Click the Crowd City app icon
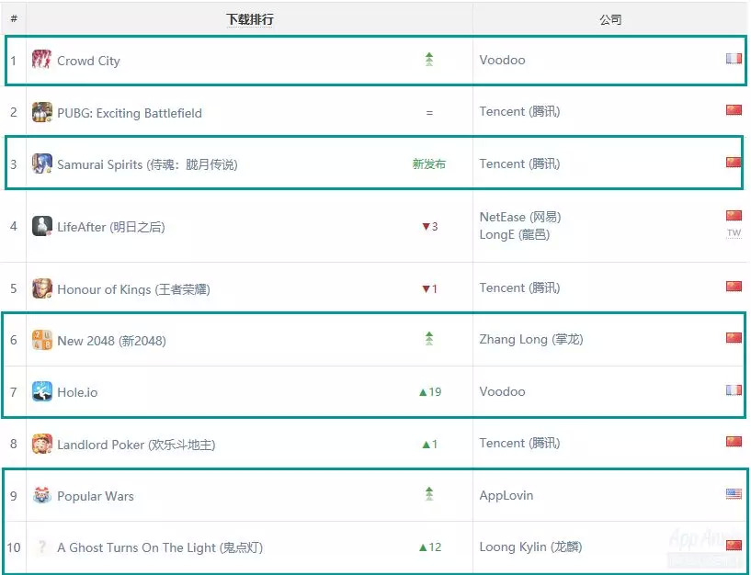 (x=42, y=61)
